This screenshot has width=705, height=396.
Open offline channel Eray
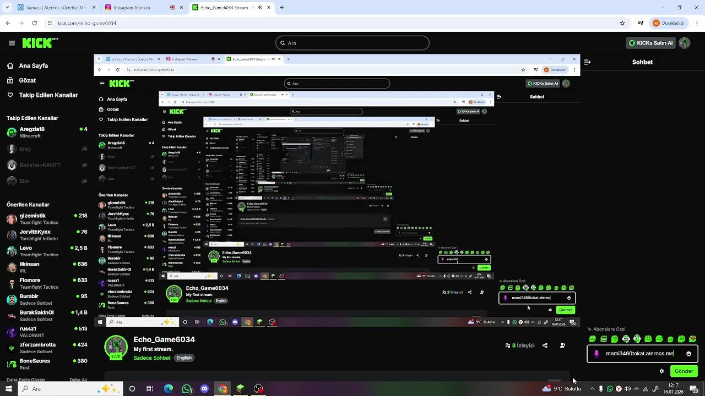(47, 148)
